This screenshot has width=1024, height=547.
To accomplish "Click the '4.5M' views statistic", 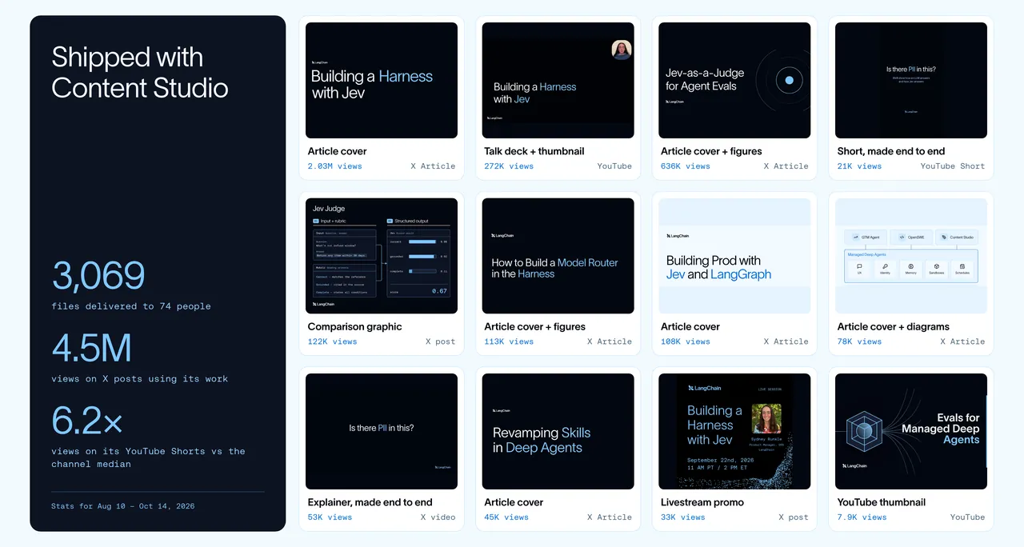I will coord(92,349).
